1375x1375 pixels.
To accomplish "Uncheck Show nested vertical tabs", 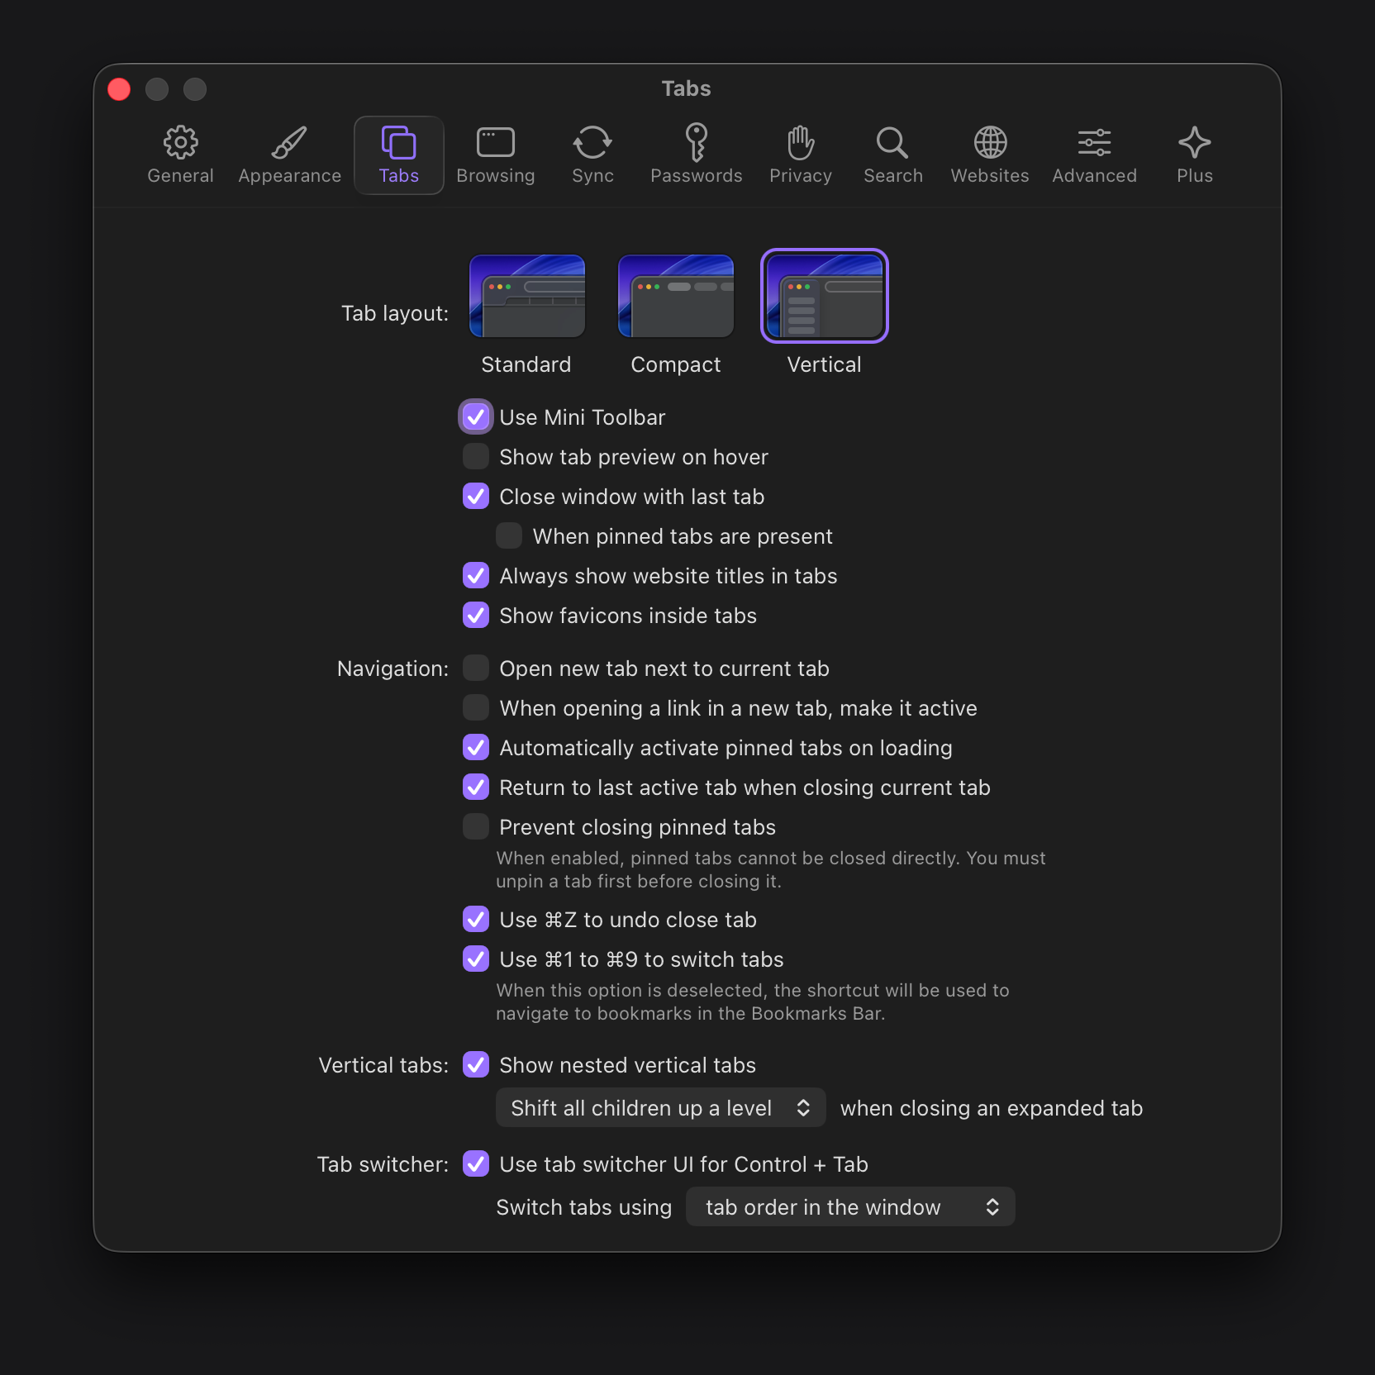I will (x=476, y=1065).
